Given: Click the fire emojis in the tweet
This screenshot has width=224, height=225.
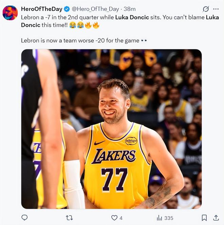Looking at the screenshot, I should (x=92, y=25).
